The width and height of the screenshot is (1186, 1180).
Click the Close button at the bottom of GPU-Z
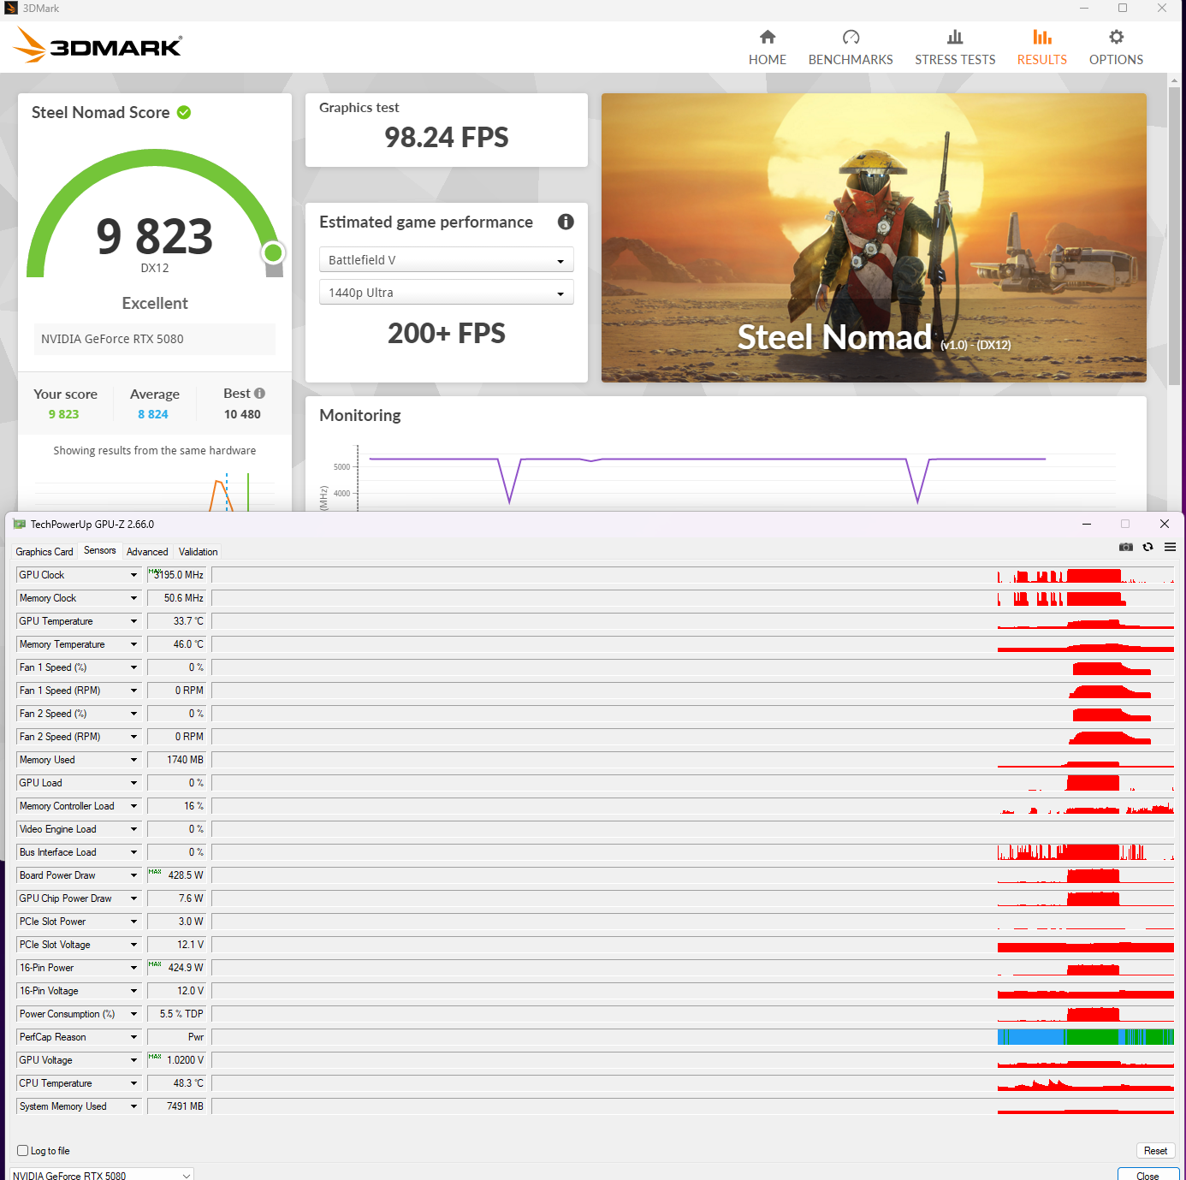pos(1148,1174)
